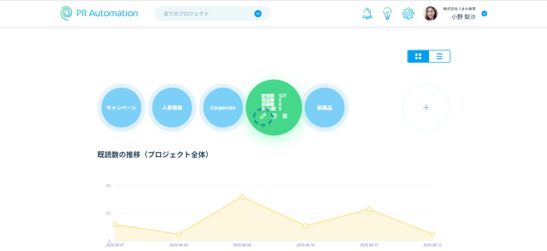Click the trash delete icon in the green project circle

[x=285, y=116]
